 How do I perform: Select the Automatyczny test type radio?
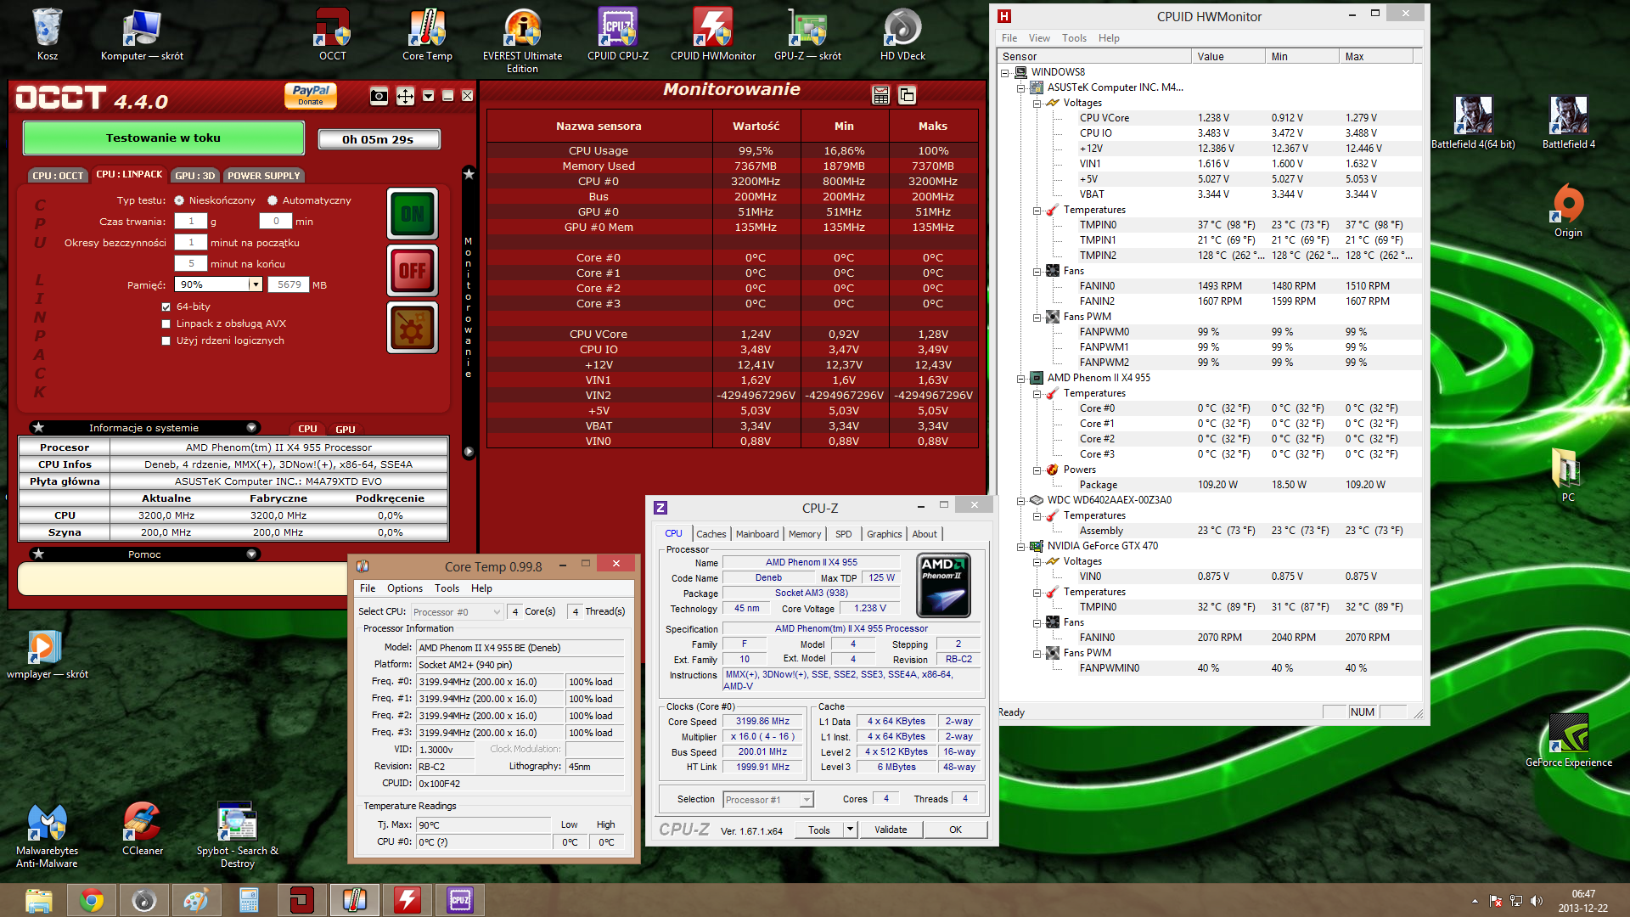(x=273, y=200)
